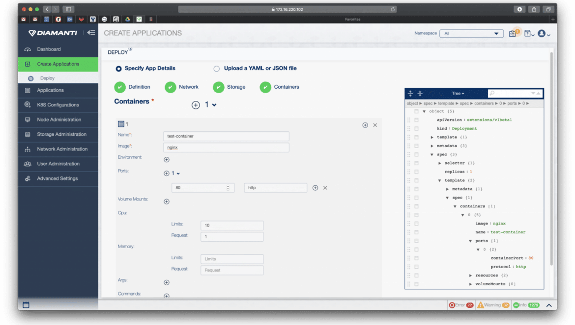Expand the selector node in the JSON tree

pos(440,163)
